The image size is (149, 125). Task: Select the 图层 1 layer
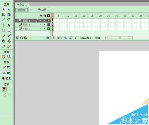(x=26, y=29)
